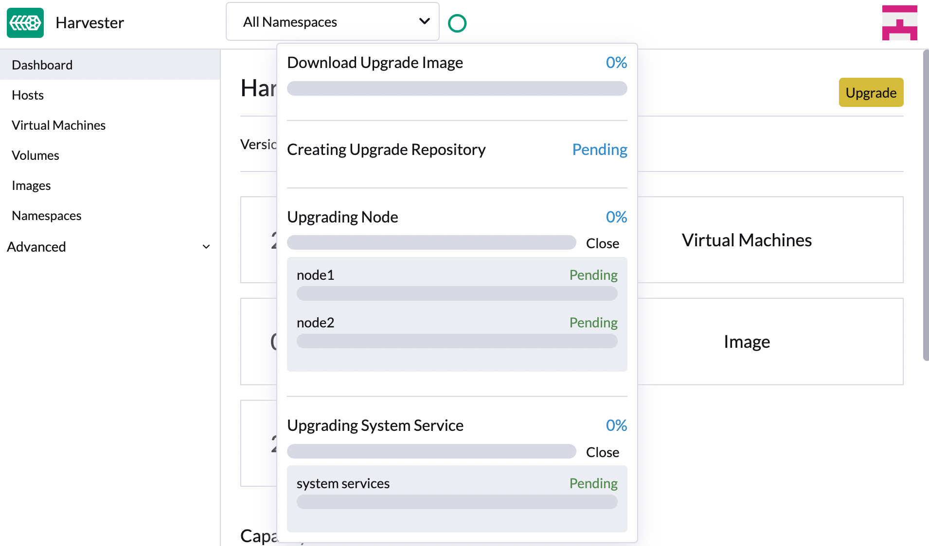
Task: Click the Rancher icon in the top right corner
Action: [x=899, y=22]
